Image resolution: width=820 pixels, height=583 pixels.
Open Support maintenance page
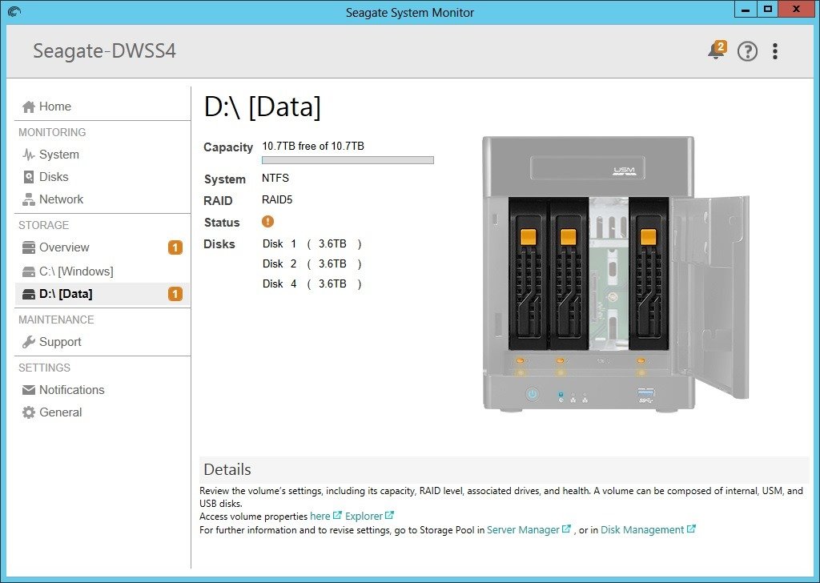pyautogui.click(x=60, y=342)
